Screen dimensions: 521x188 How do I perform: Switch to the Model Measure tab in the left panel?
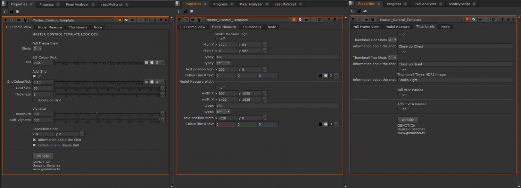(x=50, y=27)
